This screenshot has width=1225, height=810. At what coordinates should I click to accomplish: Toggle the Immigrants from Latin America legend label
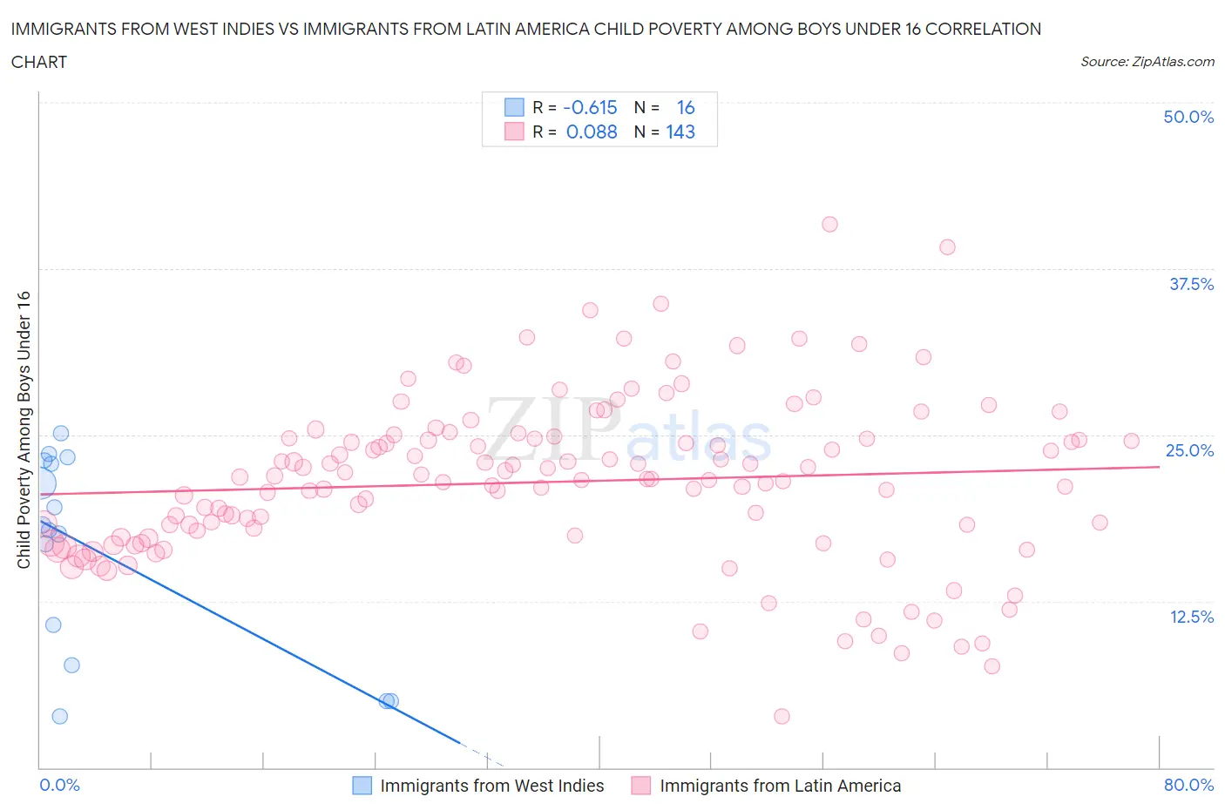point(780,786)
